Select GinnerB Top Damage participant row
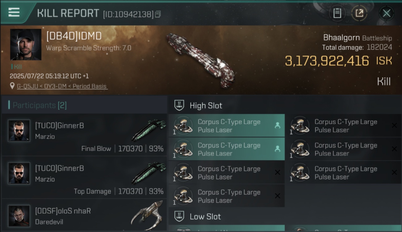 84,177
